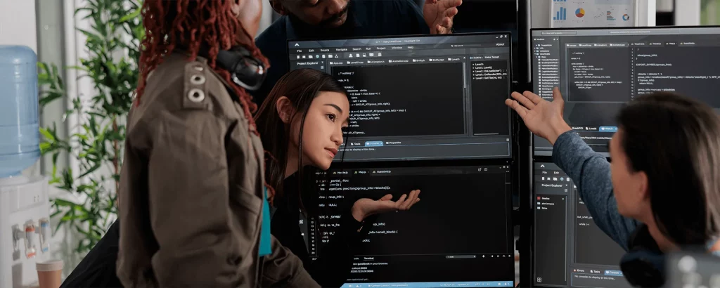Image resolution: width=720 pixels, height=288 pixels.
Task: Click the About link in IDE header
Action: point(500,44)
